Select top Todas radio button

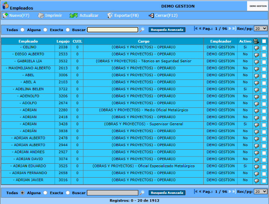click(x=22, y=30)
